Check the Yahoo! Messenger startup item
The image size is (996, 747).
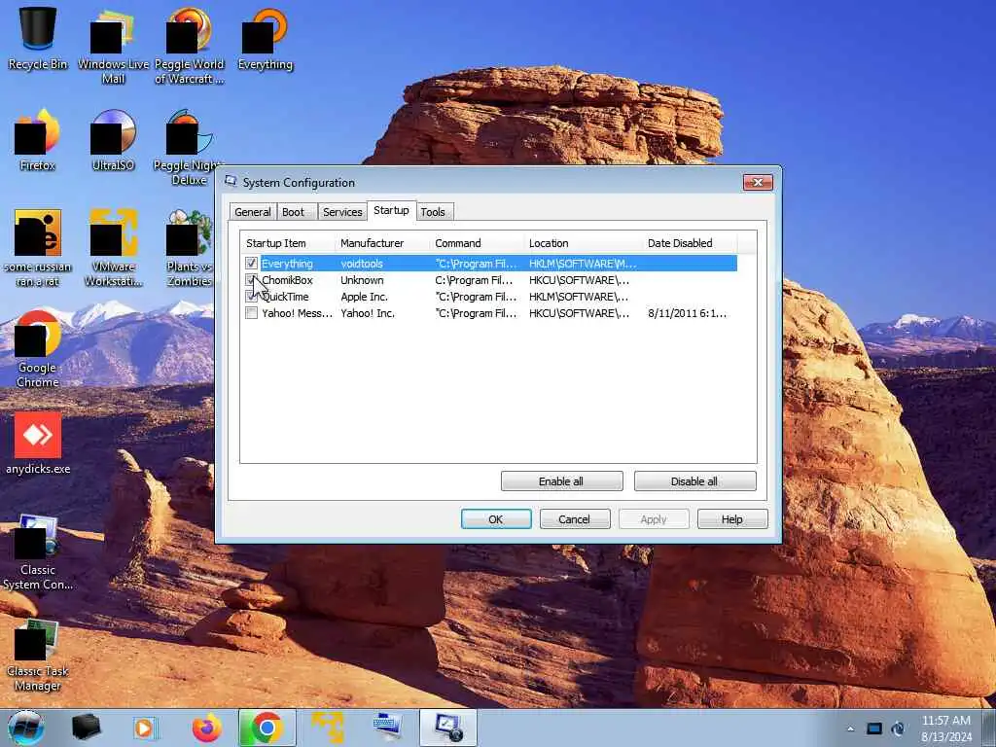pos(252,312)
